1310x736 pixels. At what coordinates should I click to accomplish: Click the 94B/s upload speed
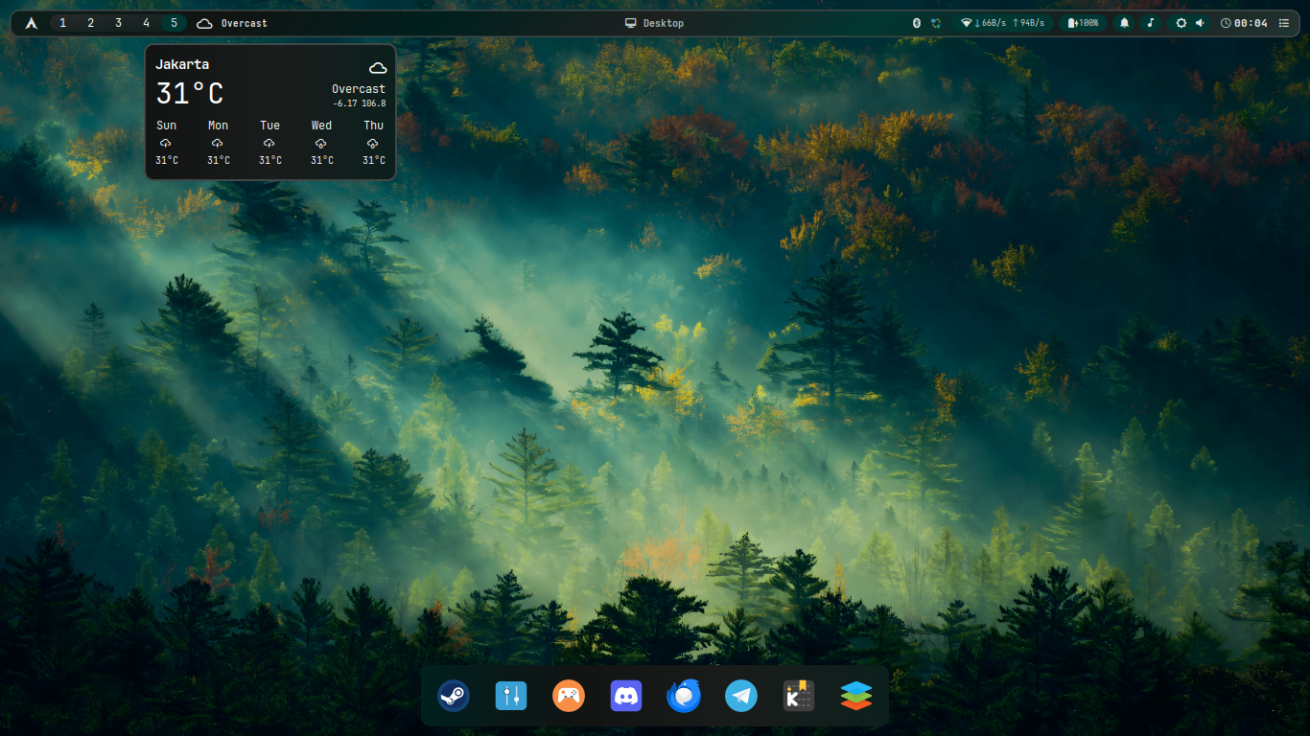[x=1028, y=23]
